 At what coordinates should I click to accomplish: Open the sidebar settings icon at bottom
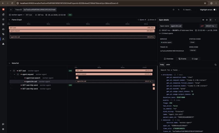(x=3, y=129)
